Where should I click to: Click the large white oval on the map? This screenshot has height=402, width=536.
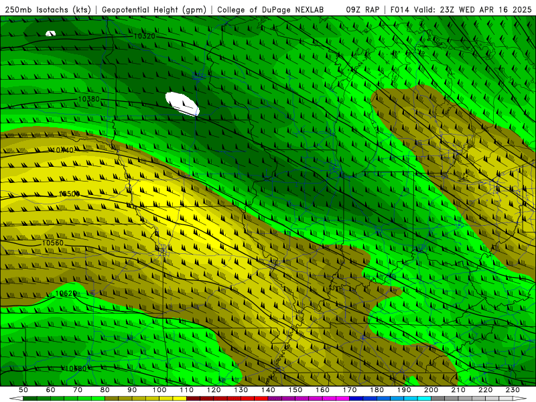click(182, 105)
